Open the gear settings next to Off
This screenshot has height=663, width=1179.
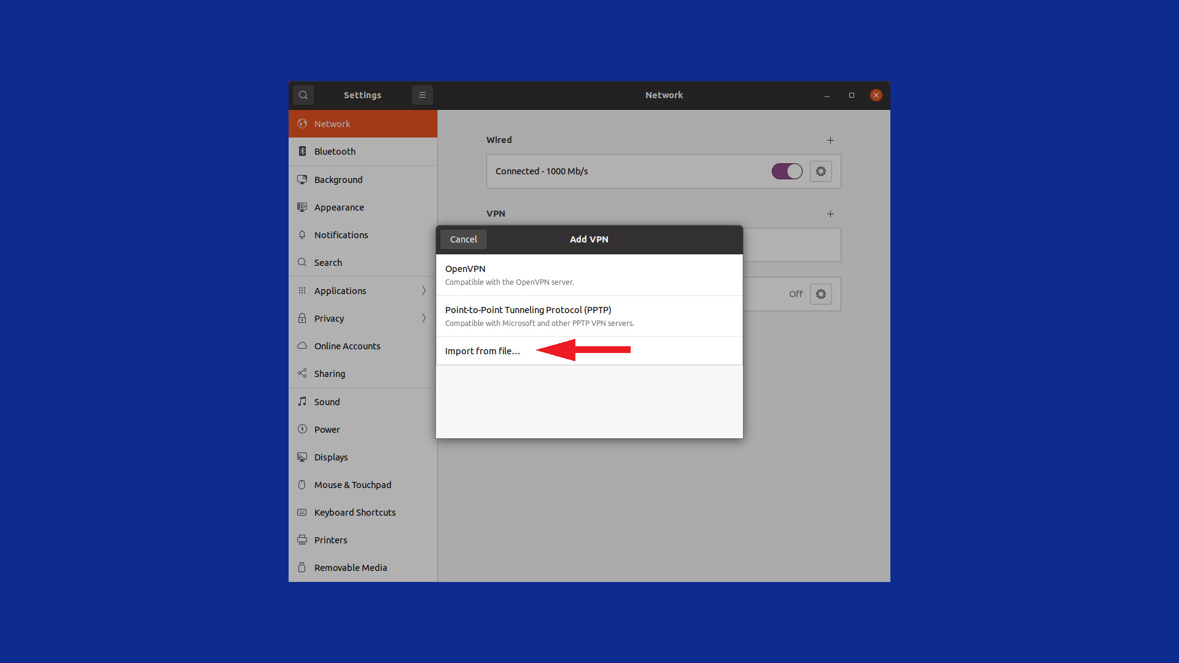[x=821, y=294]
